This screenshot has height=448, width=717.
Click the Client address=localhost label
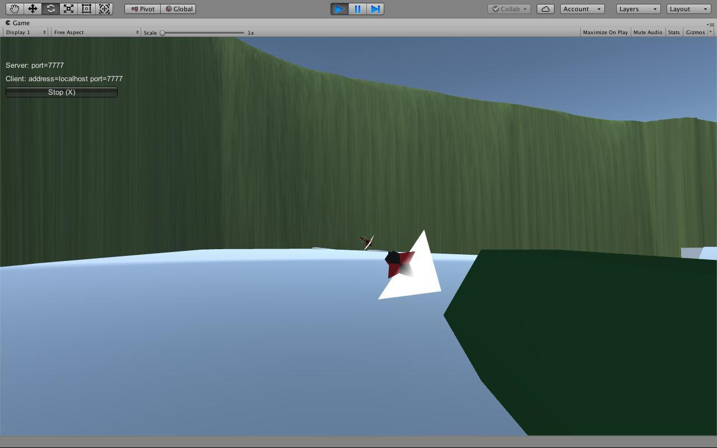(x=64, y=78)
